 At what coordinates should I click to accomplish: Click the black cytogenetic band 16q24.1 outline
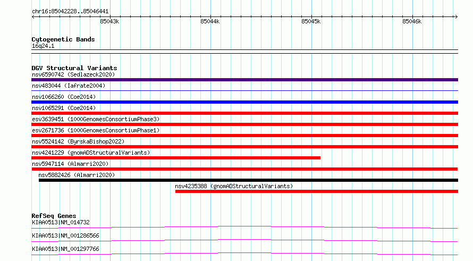[244, 52]
